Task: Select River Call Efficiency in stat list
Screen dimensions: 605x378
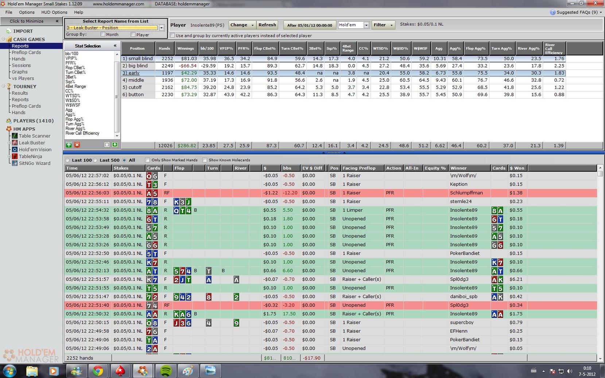Action: [x=82, y=133]
